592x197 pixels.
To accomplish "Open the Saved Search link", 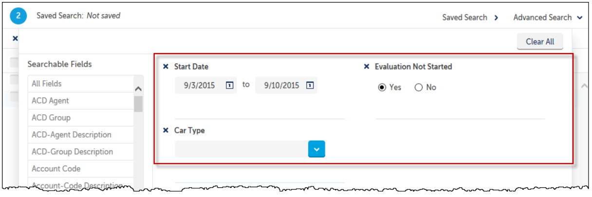I will pos(470,17).
